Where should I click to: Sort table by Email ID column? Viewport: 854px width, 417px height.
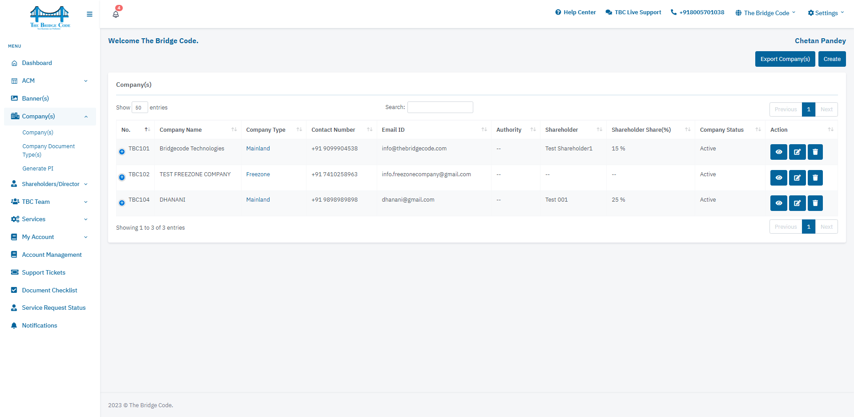click(434, 130)
